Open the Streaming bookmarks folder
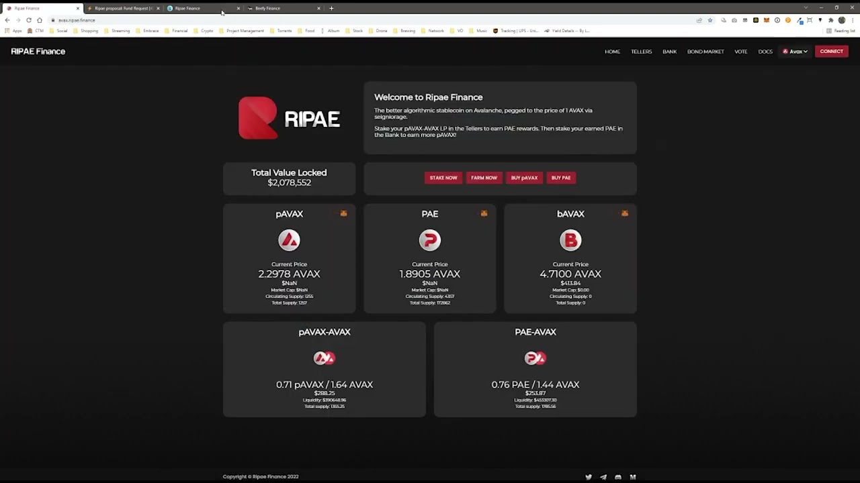Image resolution: width=860 pixels, height=483 pixels. [x=117, y=31]
